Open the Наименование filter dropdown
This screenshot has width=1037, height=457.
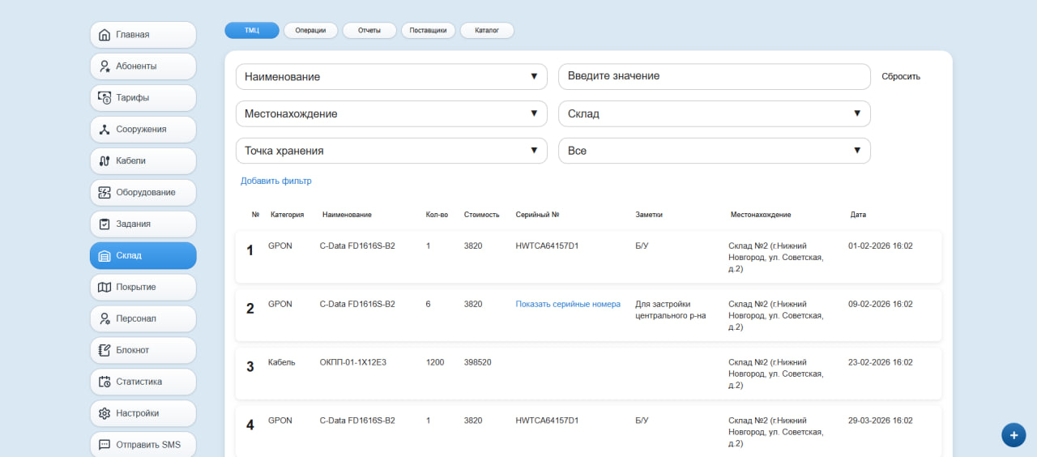click(391, 77)
